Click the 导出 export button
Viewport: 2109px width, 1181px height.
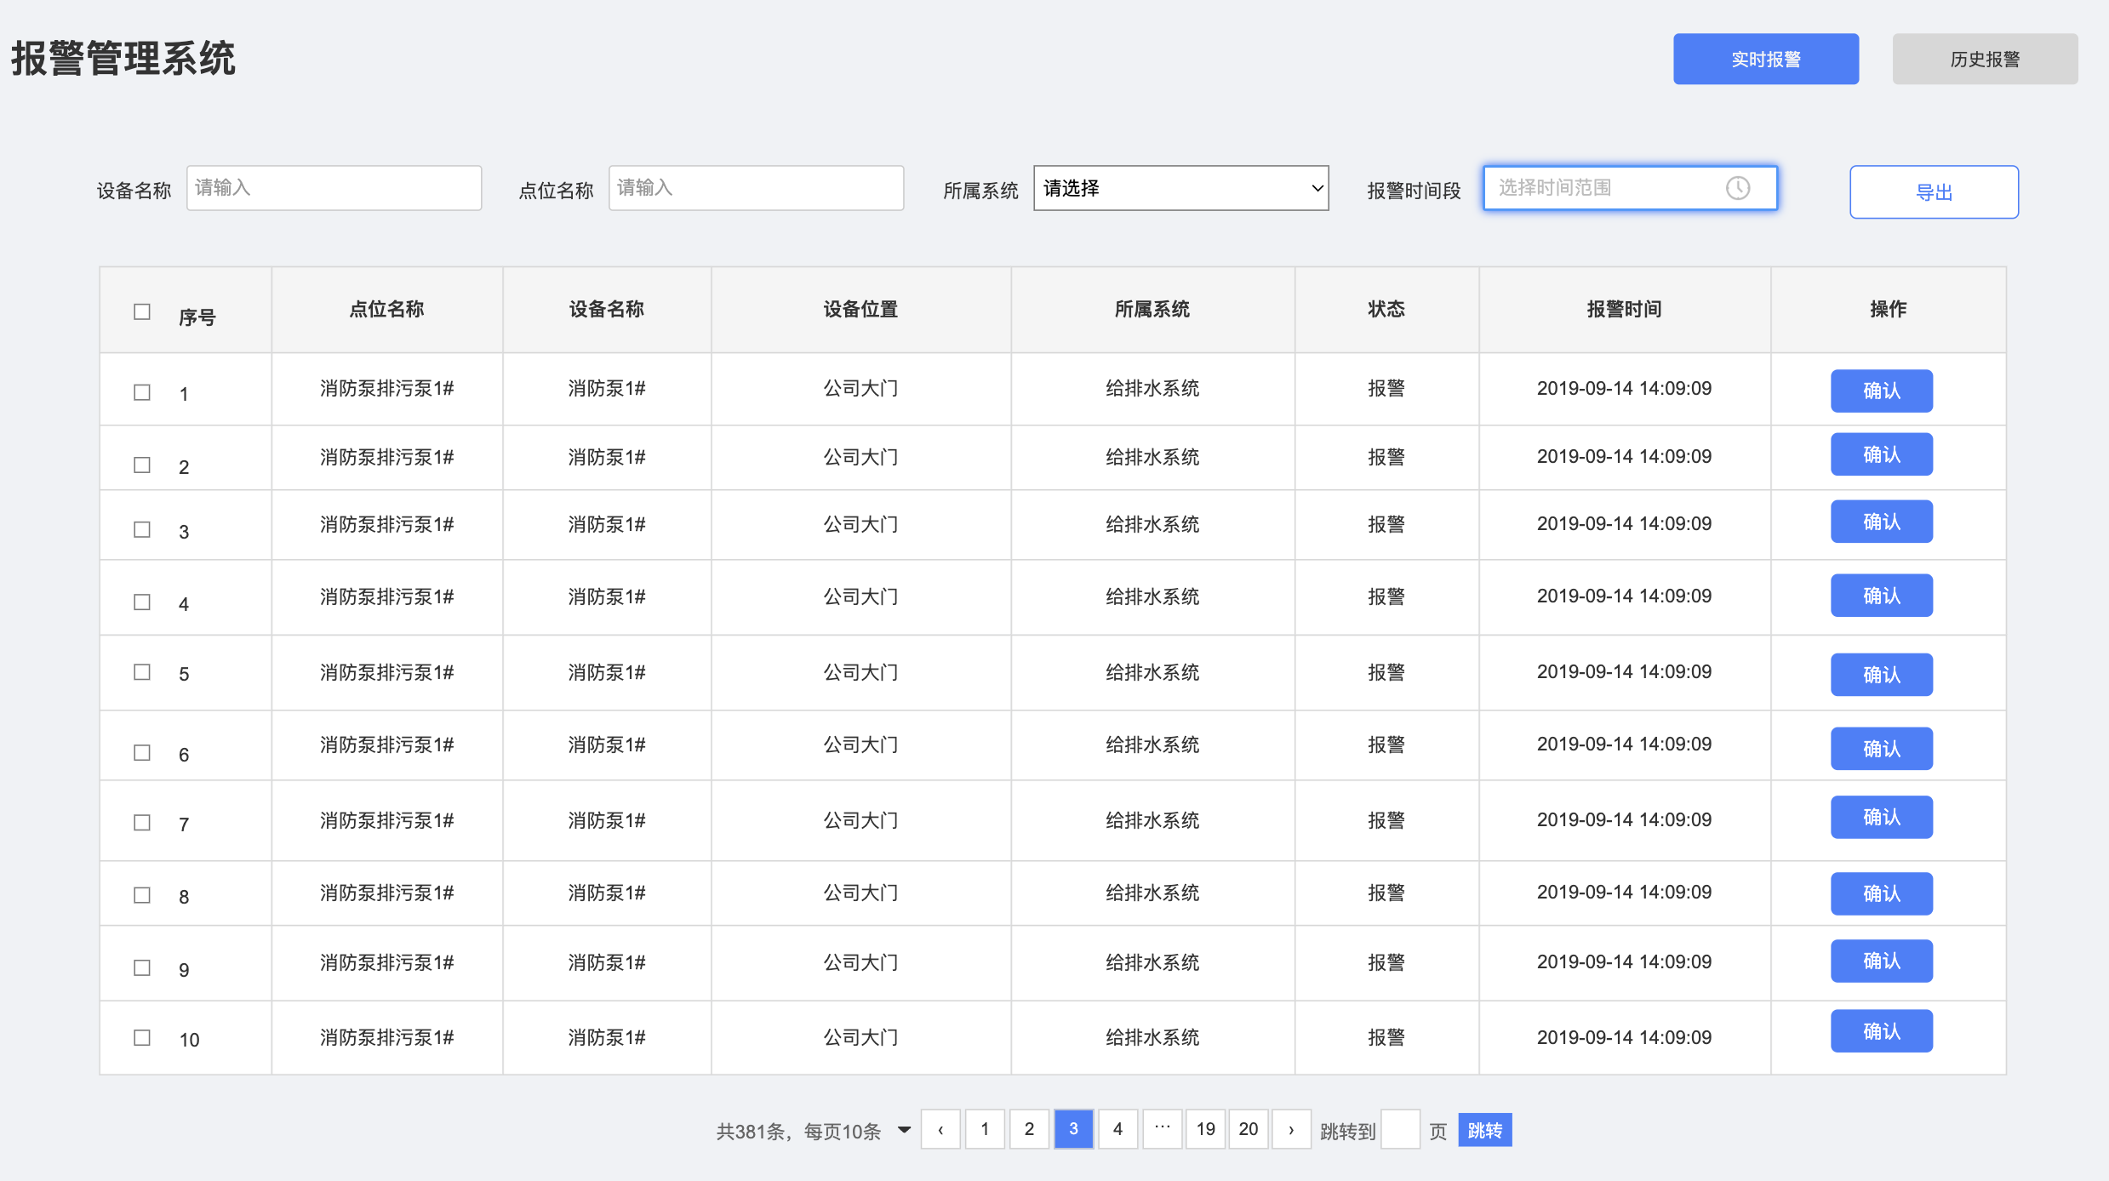click(1933, 192)
